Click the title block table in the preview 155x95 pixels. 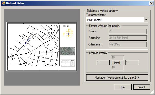68,63
